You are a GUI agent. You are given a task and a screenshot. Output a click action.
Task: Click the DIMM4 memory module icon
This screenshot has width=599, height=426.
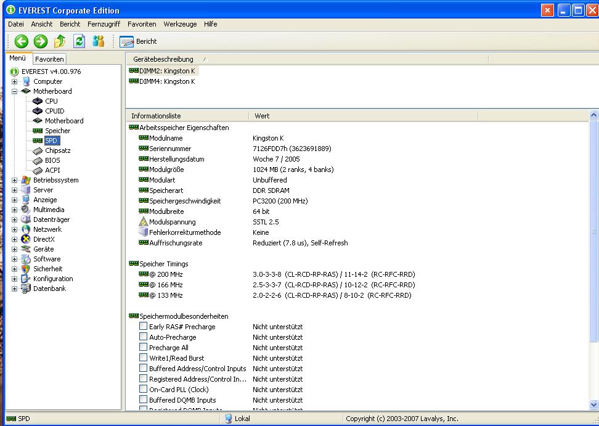pyautogui.click(x=133, y=81)
